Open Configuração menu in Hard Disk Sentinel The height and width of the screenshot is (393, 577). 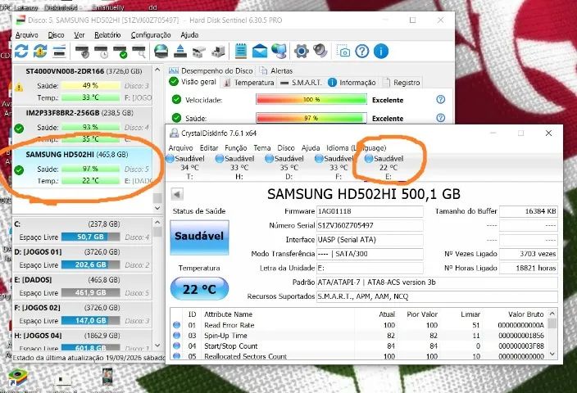pos(151,35)
